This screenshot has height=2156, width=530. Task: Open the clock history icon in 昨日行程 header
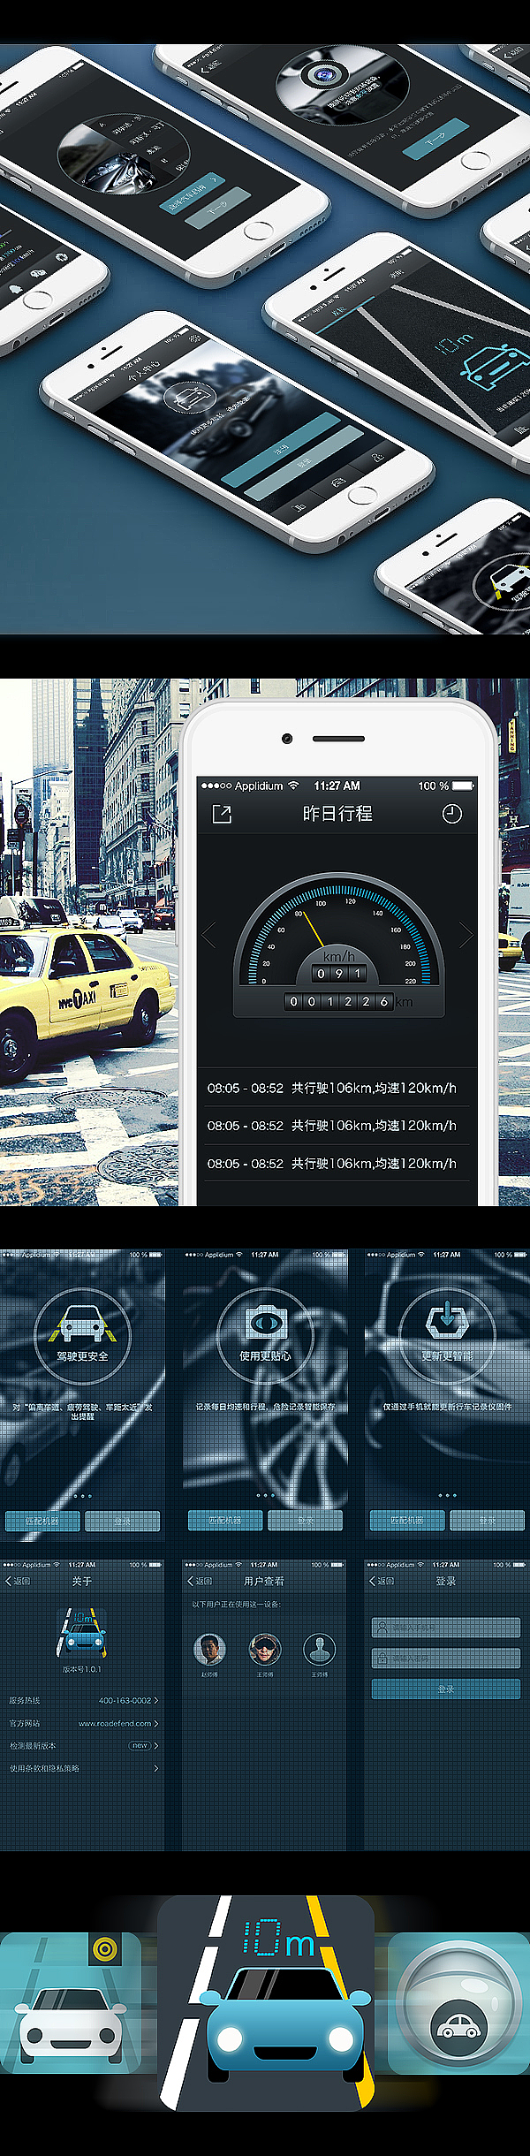(451, 814)
